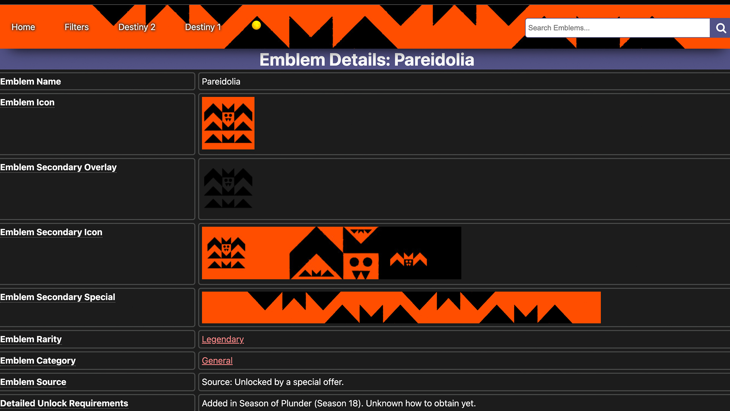Click the Emblem Rarity label
Viewport: 730px width, 411px height.
pyautogui.click(x=31, y=339)
